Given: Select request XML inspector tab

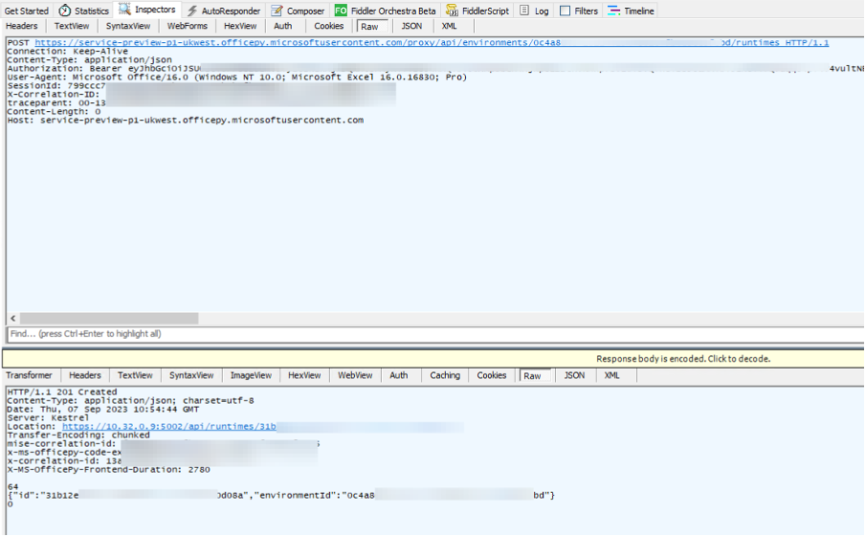Looking at the screenshot, I should click(x=449, y=26).
